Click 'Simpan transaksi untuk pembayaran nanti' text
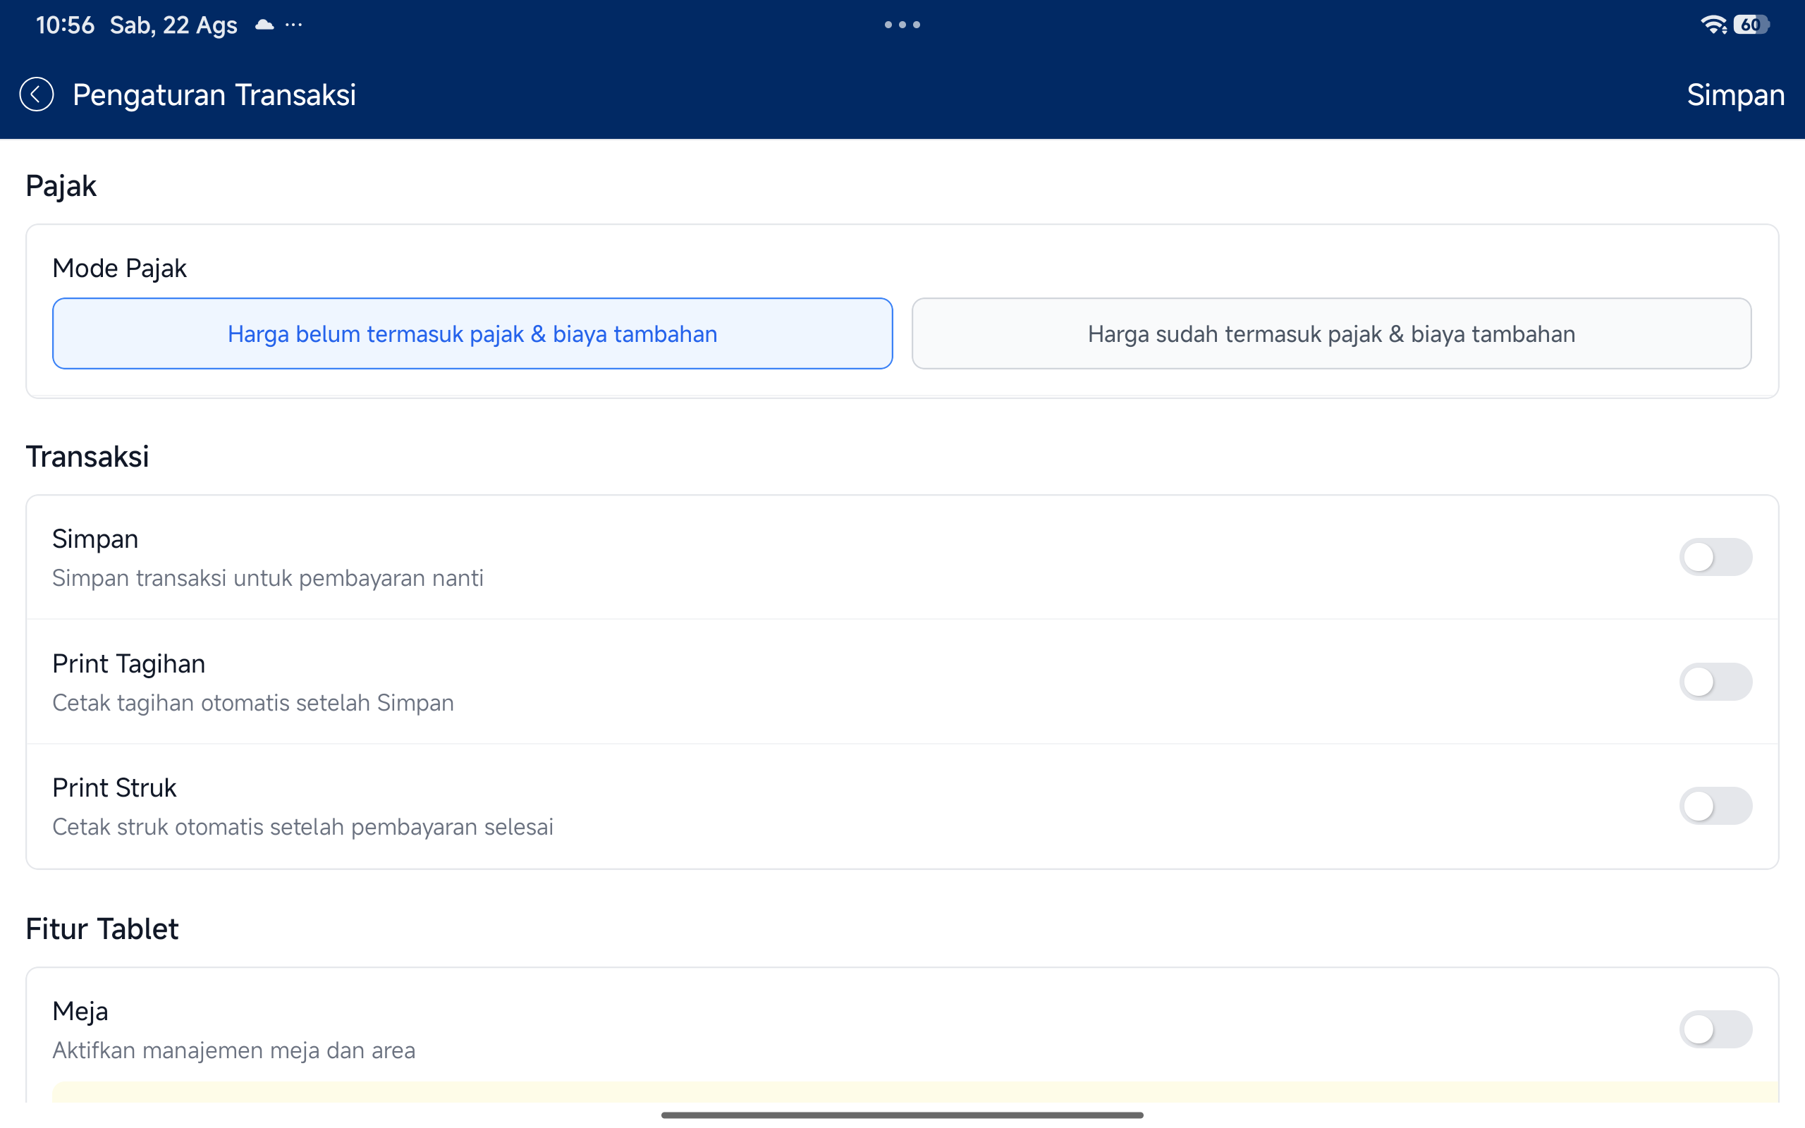This screenshot has width=1805, height=1128. [x=268, y=578]
